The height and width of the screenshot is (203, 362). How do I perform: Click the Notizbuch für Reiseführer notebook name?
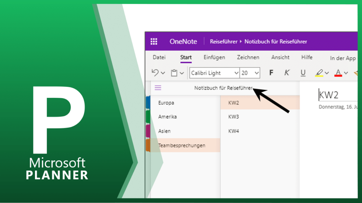pyautogui.click(x=223, y=88)
